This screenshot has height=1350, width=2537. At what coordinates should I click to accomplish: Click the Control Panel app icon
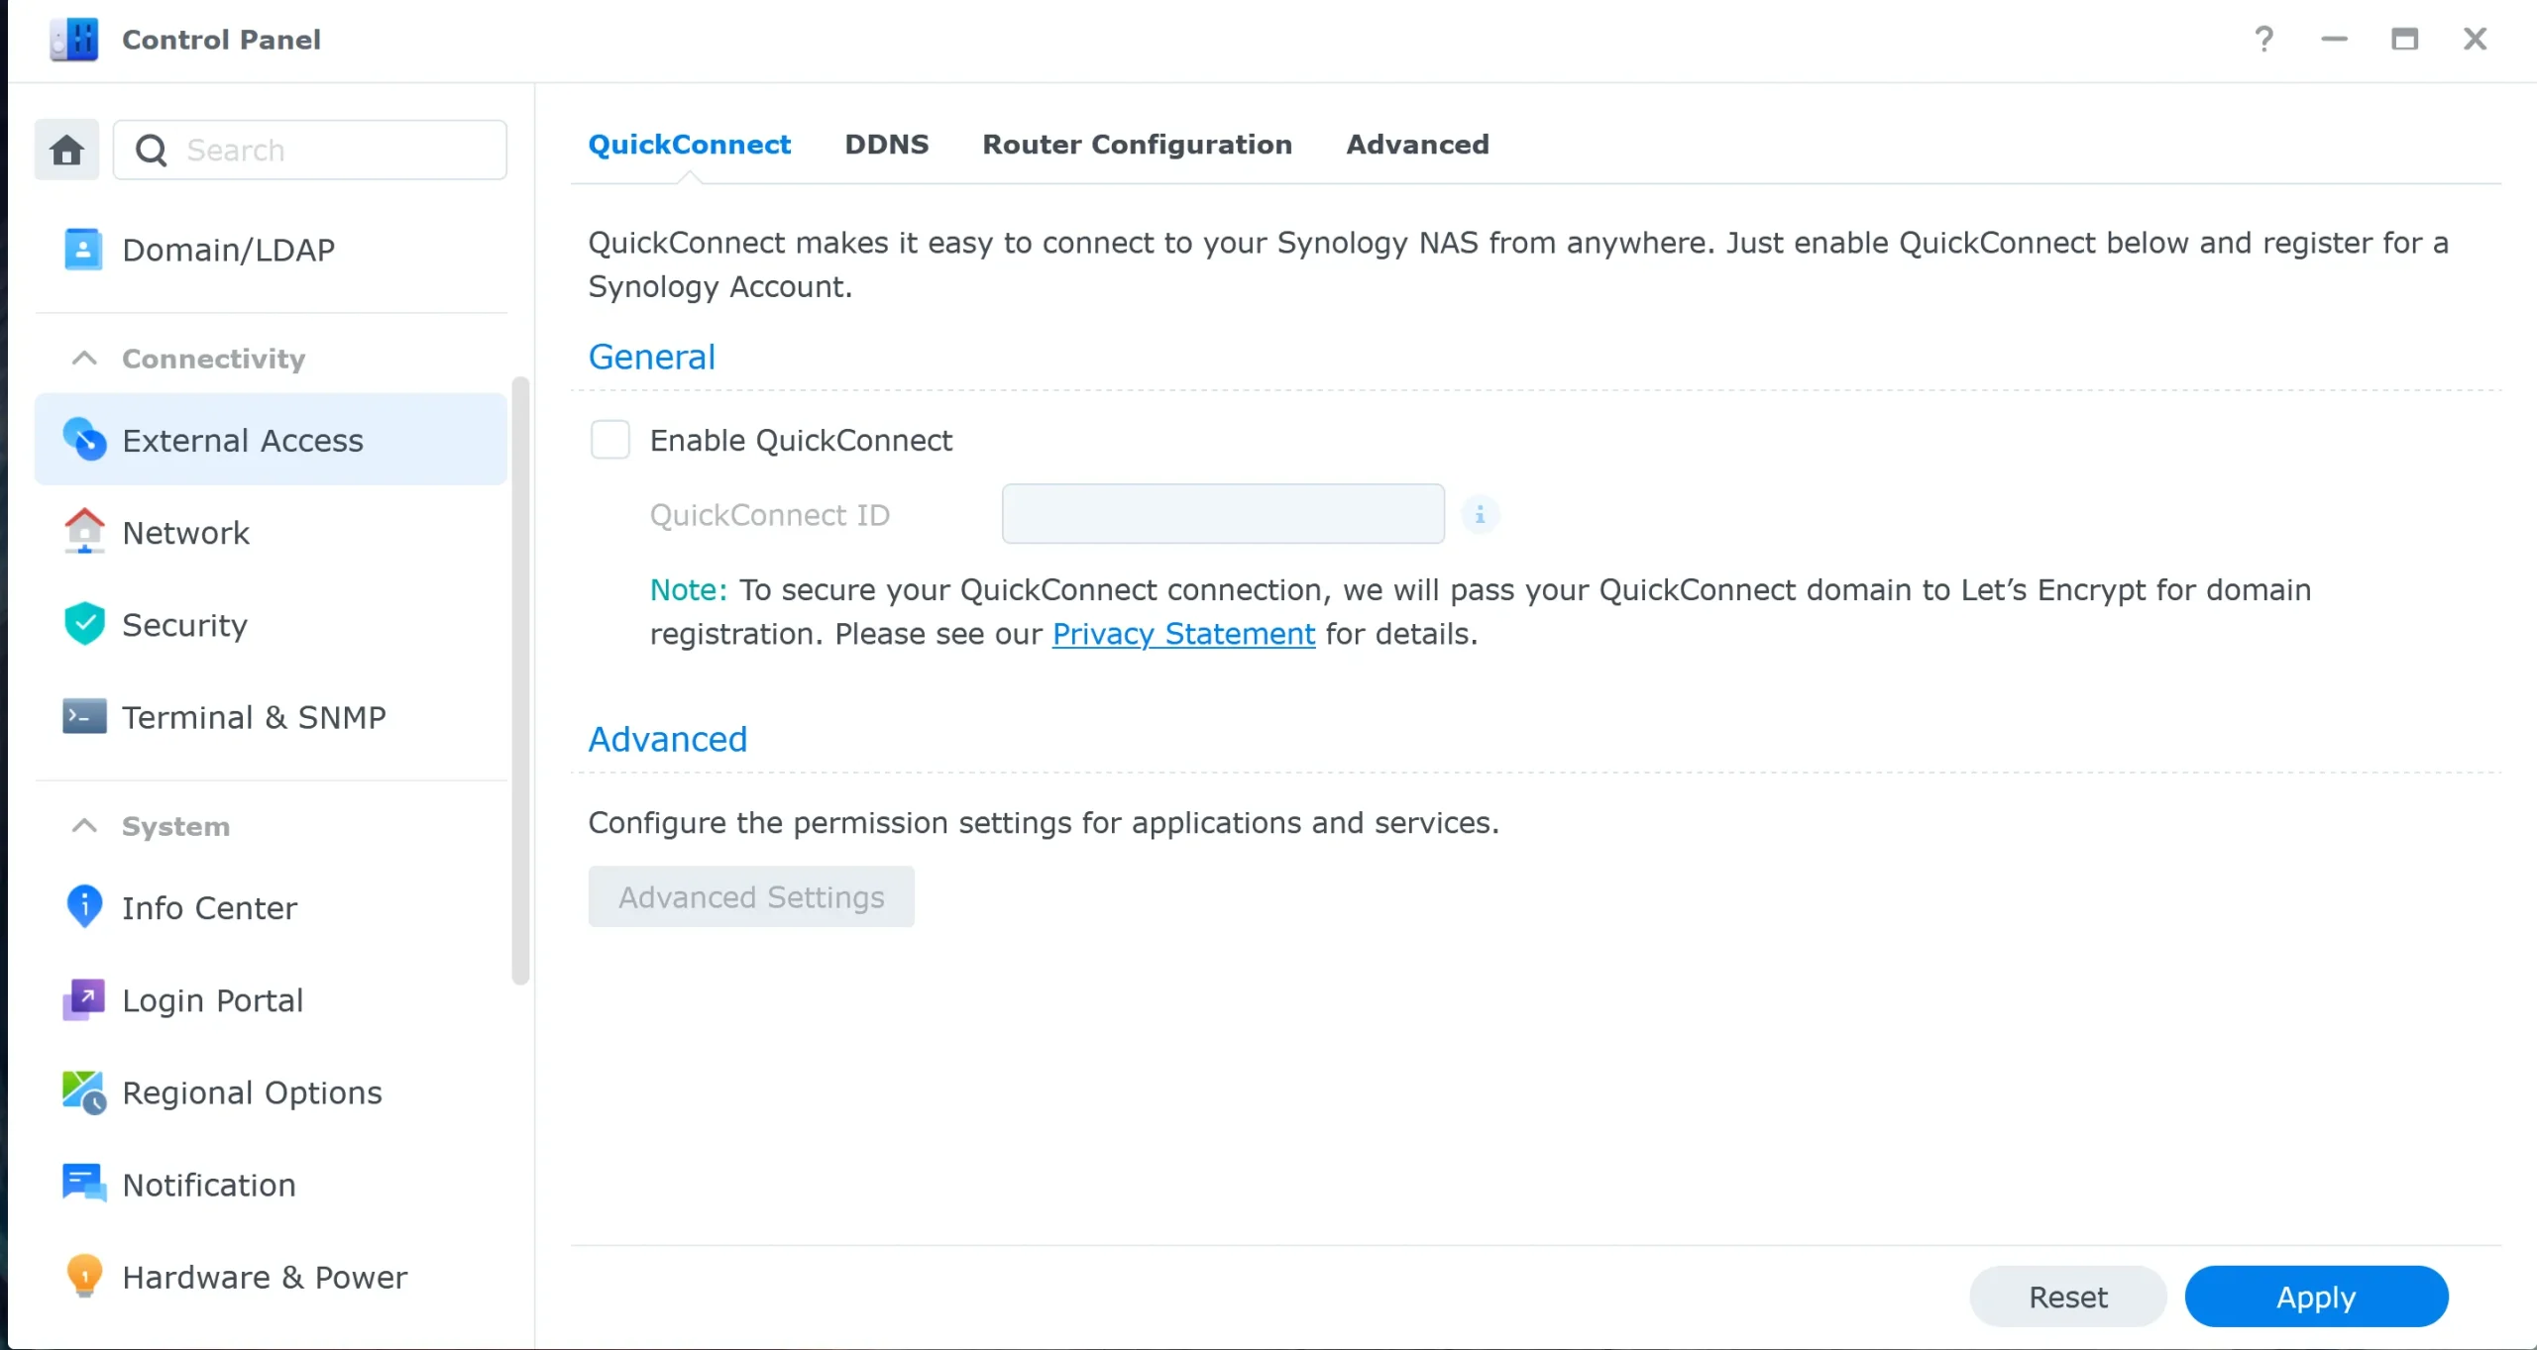(74, 40)
